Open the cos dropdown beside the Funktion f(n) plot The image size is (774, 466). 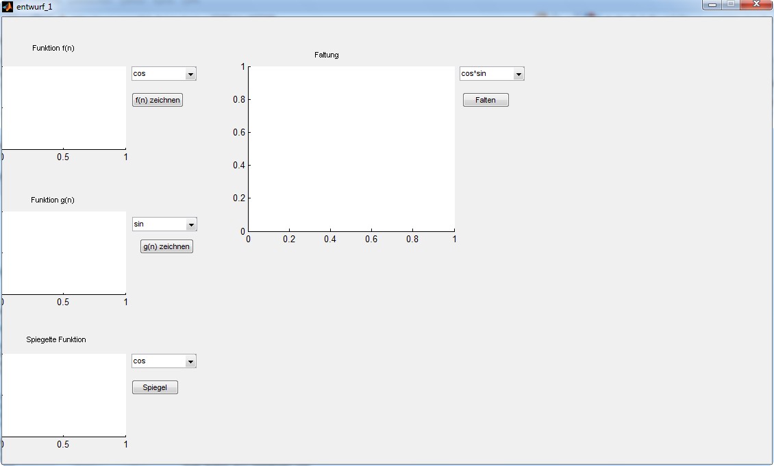coord(190,74)
